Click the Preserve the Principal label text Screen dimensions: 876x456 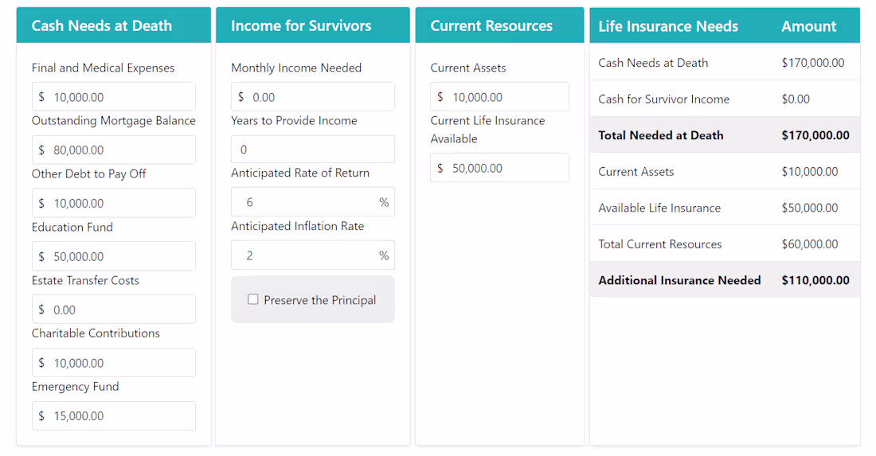[319, 300]
